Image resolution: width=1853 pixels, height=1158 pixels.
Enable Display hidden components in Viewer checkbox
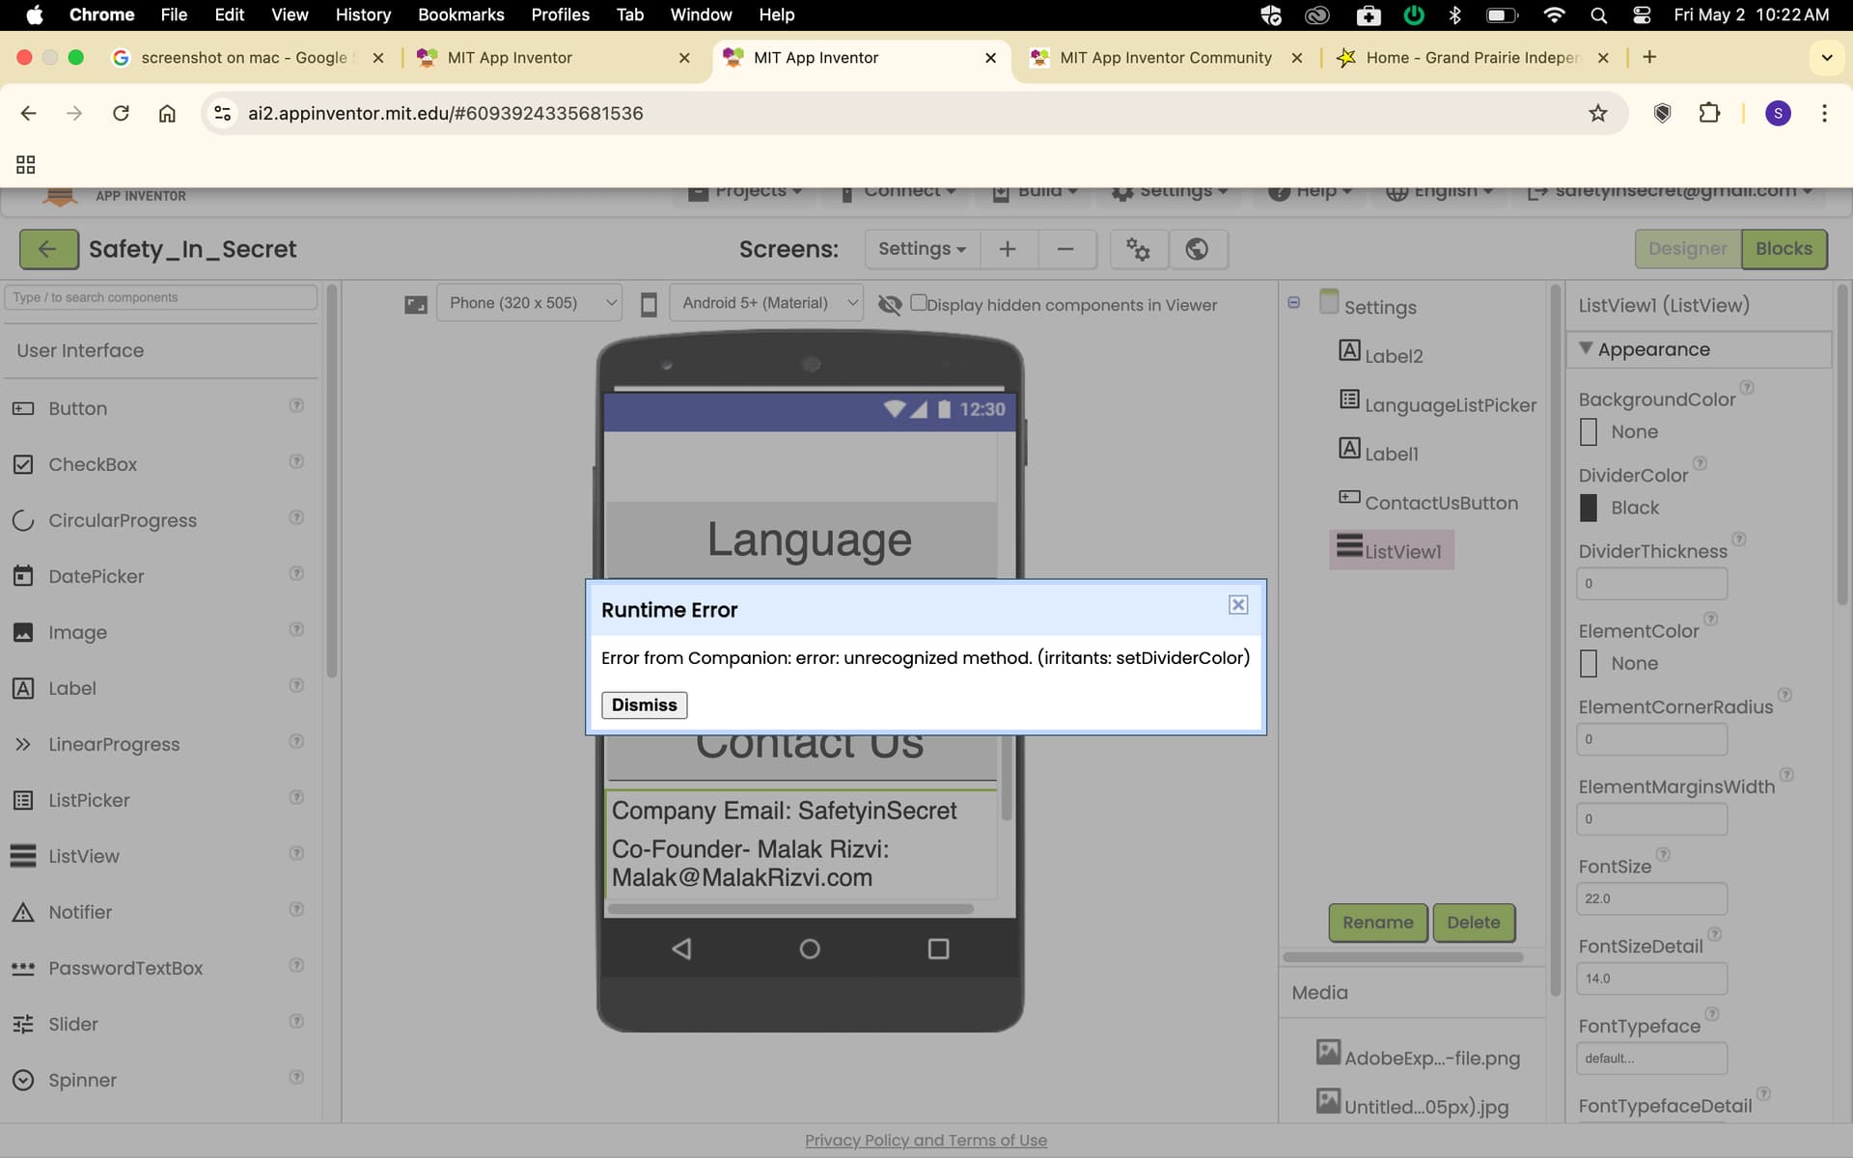(918, 303)
